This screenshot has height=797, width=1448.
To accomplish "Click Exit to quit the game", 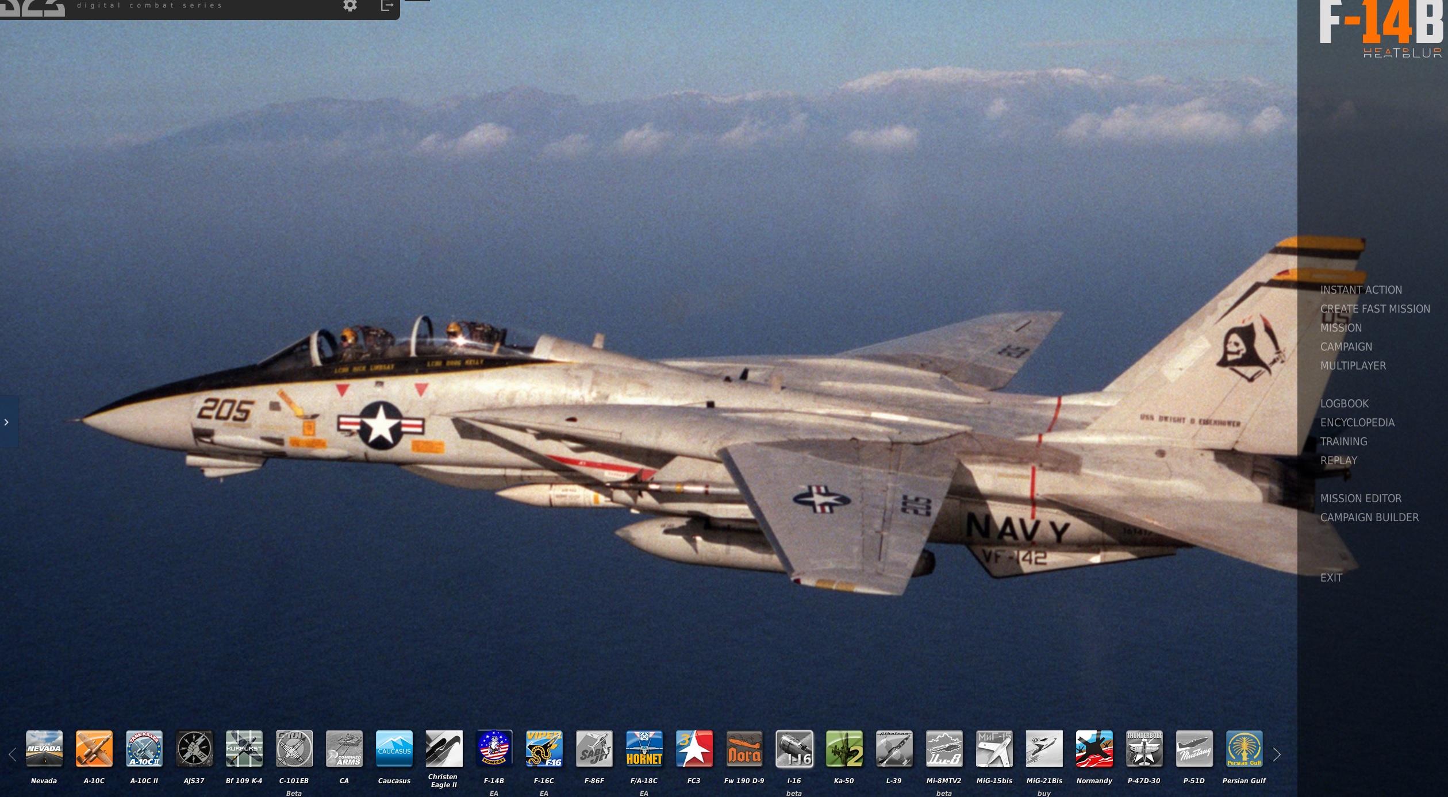I will pos(1331,578).
